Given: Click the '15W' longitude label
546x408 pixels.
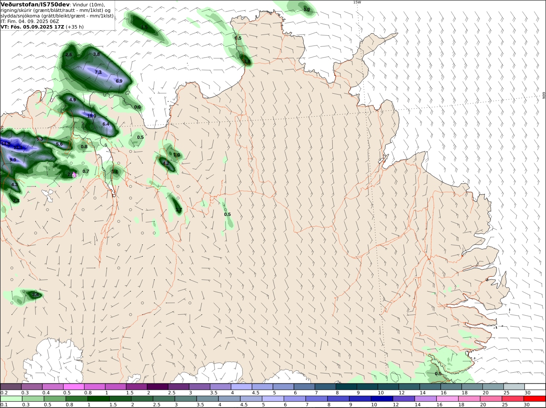Looking at the screenshot, I should tap(357, 2).
